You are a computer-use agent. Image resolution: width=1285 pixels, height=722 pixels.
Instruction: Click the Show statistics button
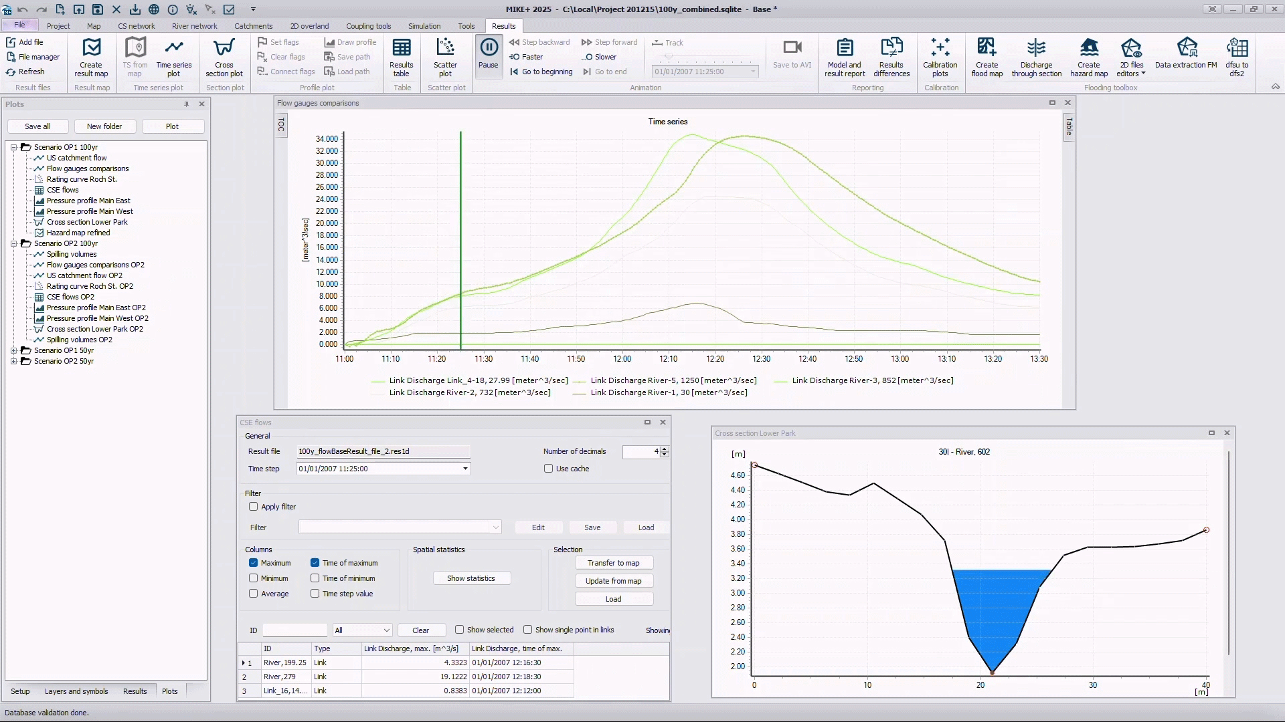point(471,578)
